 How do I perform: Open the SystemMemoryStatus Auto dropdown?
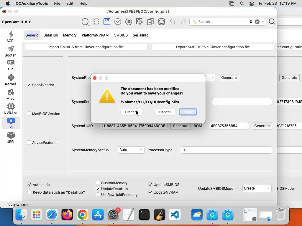(131, 150)
